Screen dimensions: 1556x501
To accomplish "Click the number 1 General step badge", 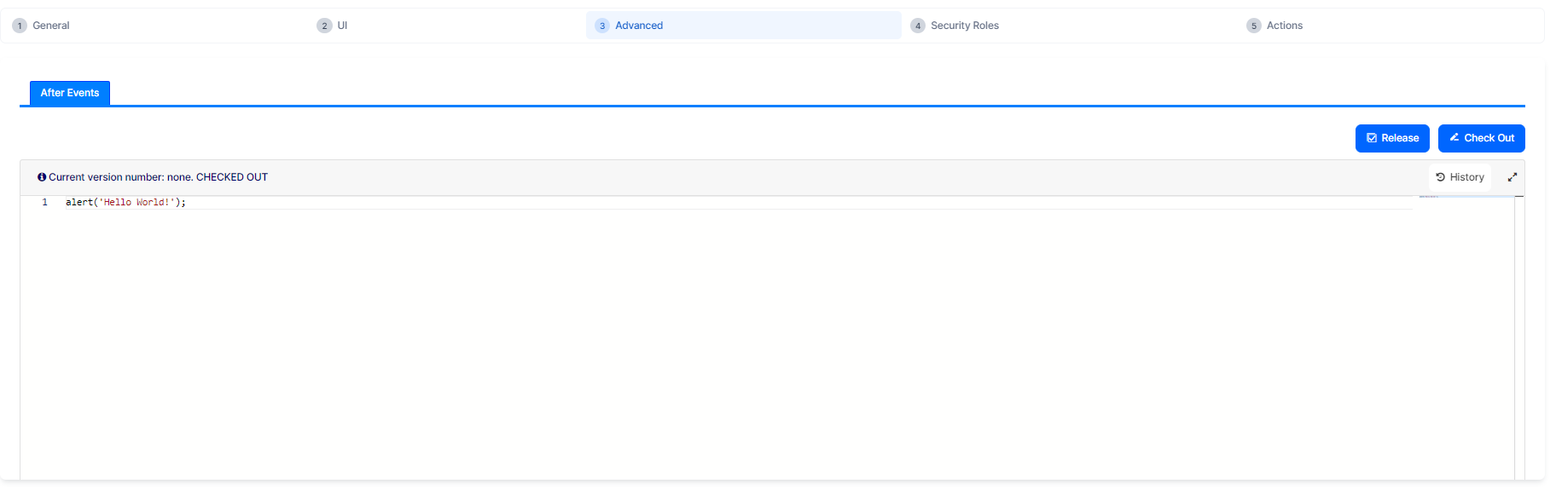I will click(x=20, y=26).
